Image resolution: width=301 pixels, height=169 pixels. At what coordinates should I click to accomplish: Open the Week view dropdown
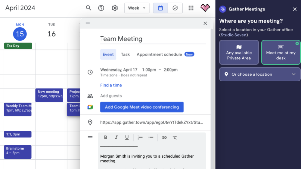[137, 8]
